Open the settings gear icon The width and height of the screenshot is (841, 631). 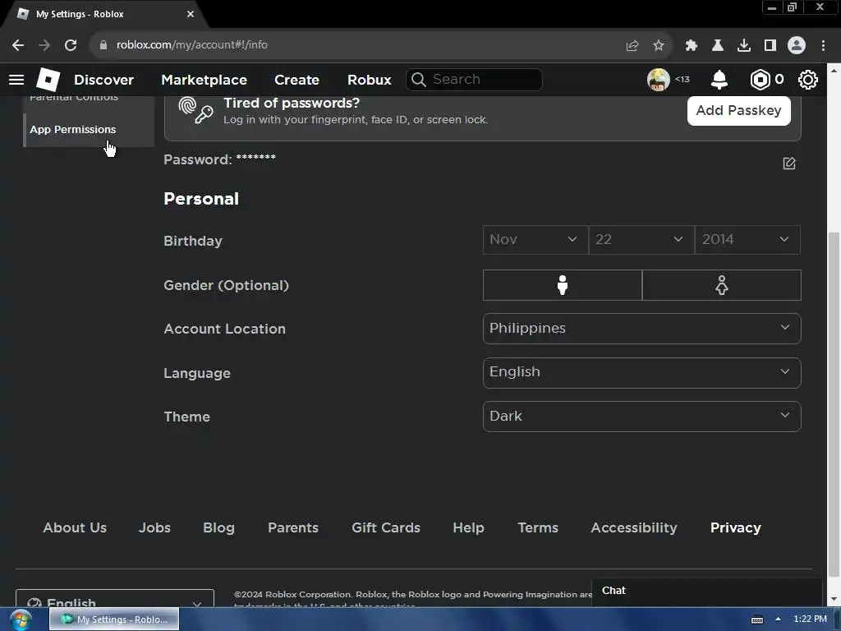tap(808, 80)
